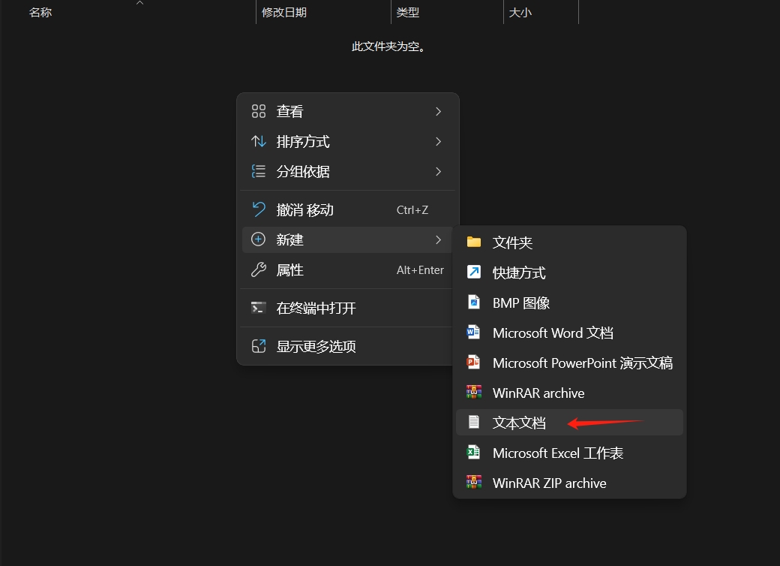
Task: Select 在终端中打开 menu entry
Action: [348, 308]
